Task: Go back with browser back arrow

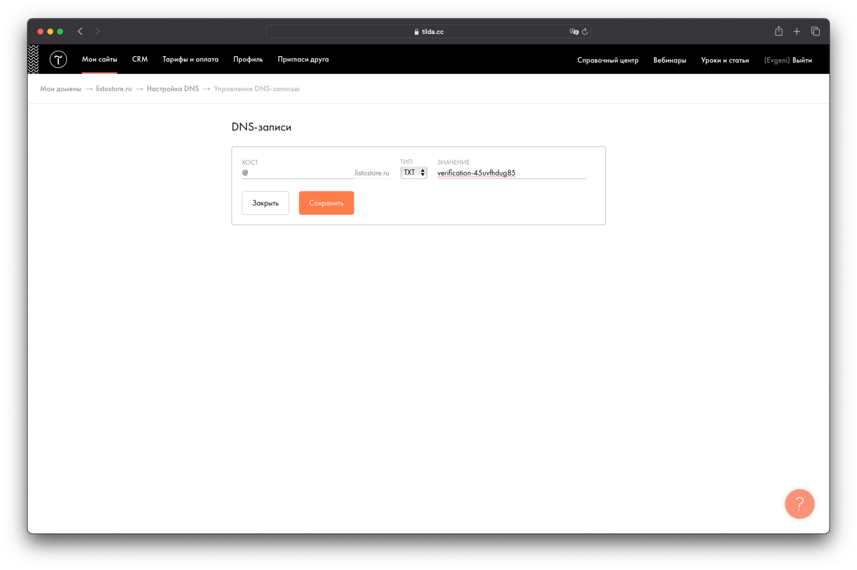Action: [x=80, y=32]
